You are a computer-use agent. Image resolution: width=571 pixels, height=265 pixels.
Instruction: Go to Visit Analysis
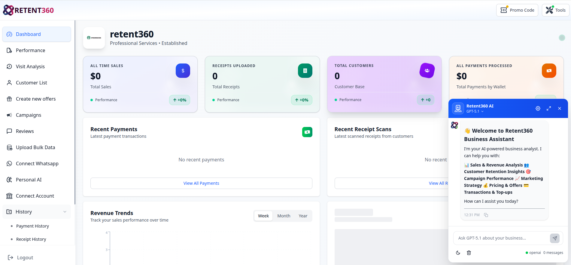click(37, 66)
